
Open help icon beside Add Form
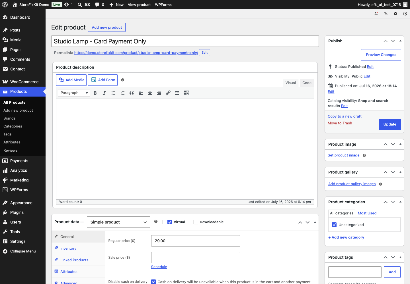coord(123,80)
